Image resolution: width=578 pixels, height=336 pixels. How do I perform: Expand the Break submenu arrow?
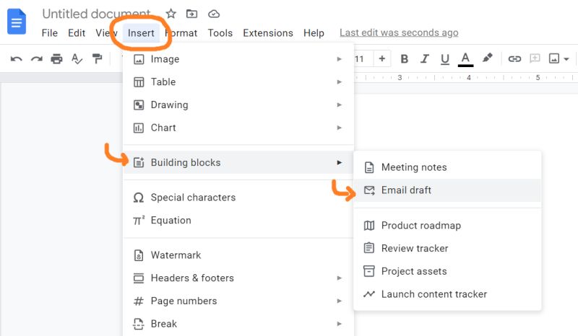click(x=339, y=324)
